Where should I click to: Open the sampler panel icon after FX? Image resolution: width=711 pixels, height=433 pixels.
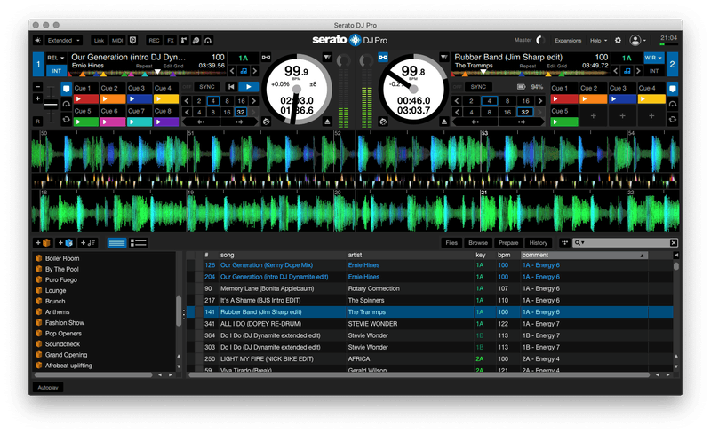point(184,40)
